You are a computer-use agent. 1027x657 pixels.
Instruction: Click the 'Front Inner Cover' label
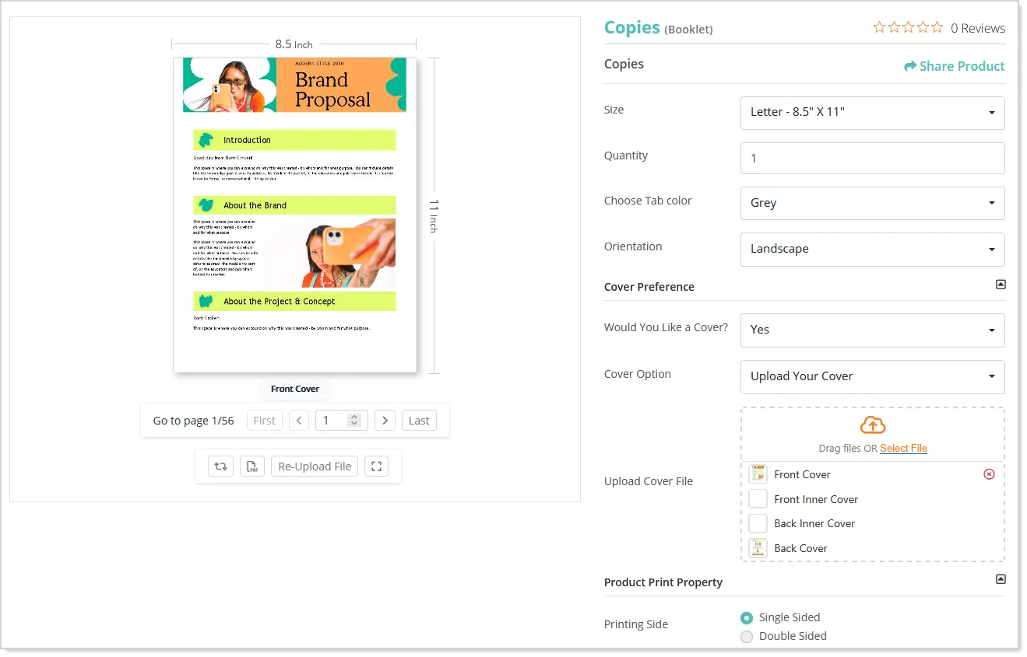pyautogui.click(x=816, y=499)
